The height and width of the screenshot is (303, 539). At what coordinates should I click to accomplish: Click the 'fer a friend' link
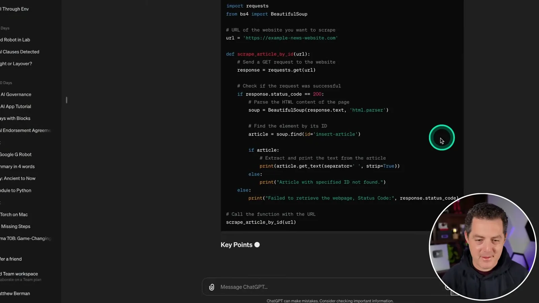(x=11, y=259)
